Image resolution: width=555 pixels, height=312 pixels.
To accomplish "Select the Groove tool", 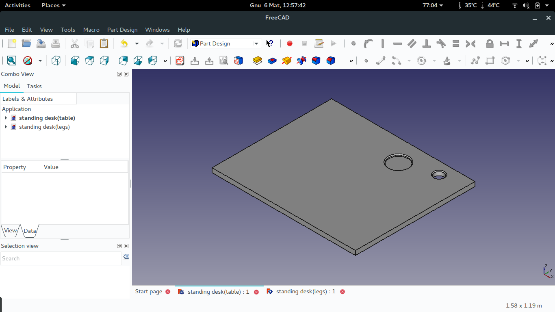I will (x=301, y=60).
